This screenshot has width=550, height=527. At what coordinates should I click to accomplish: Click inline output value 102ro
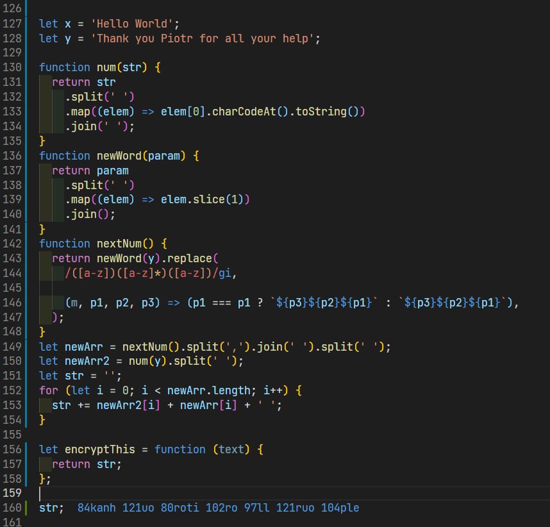[222, 508]
